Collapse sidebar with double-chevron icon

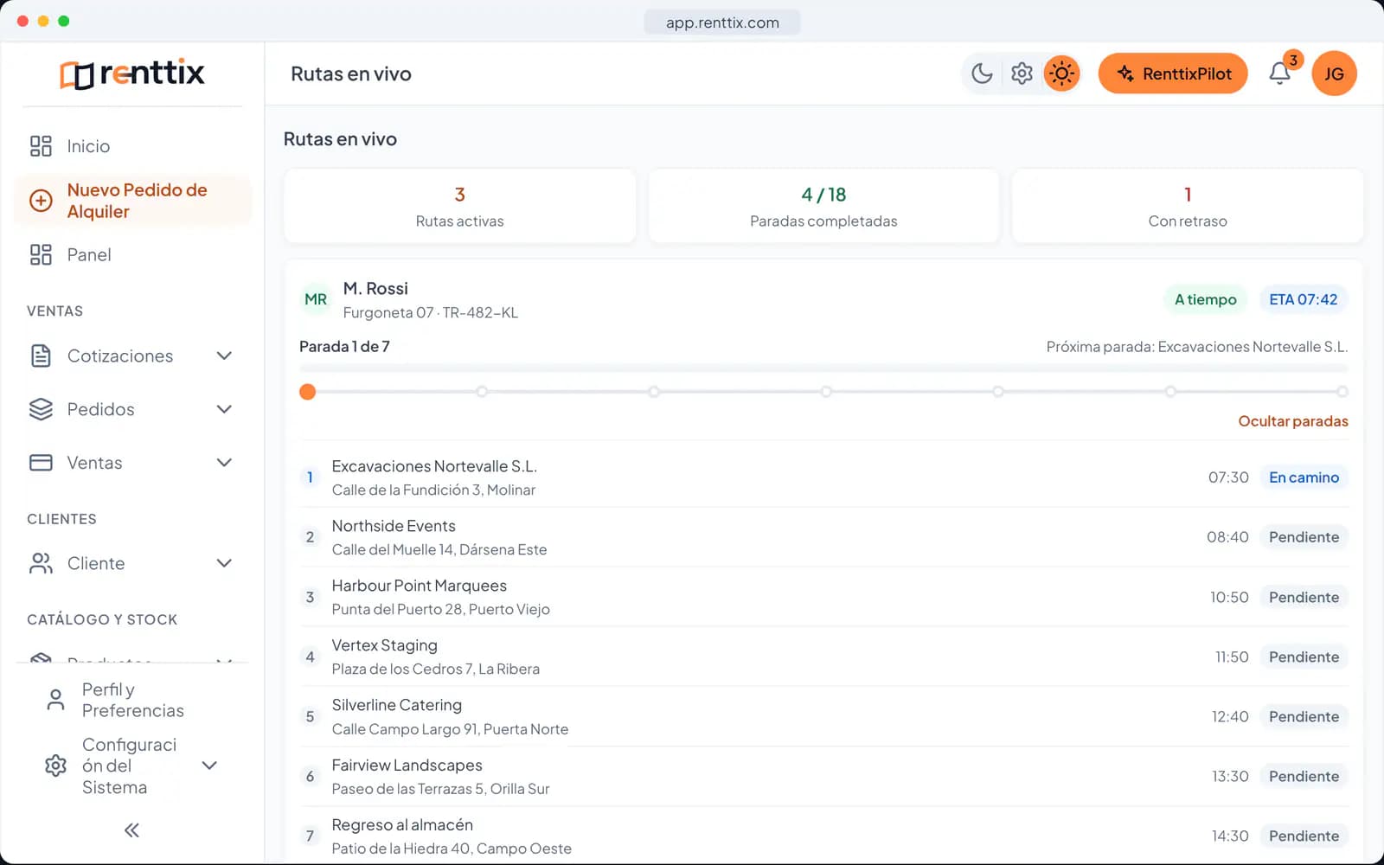pyautogui.click(x=131, y=830)
